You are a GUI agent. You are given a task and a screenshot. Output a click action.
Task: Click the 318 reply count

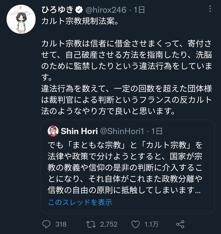click(61, 224)
